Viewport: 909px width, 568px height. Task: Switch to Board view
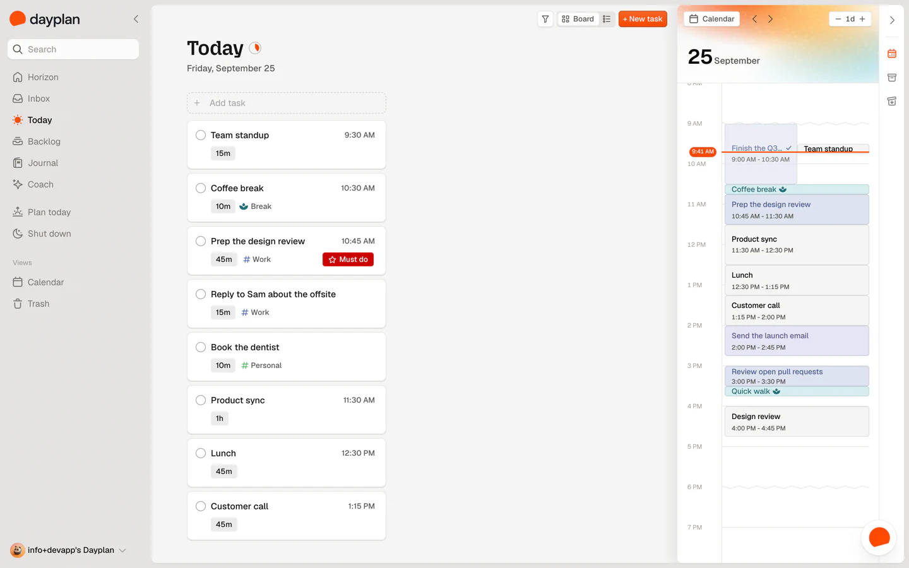coord(578,19)
